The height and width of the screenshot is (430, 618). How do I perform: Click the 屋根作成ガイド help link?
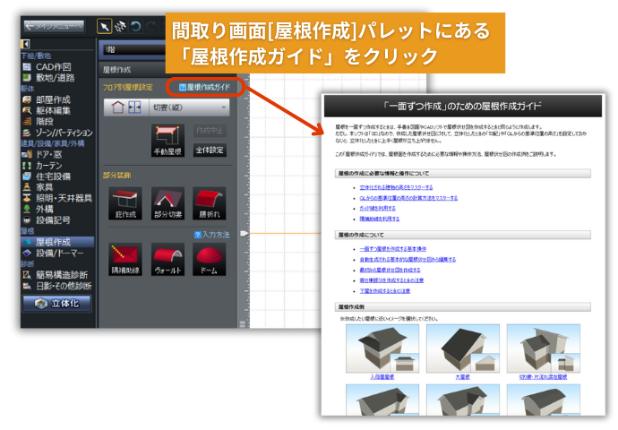209,87
